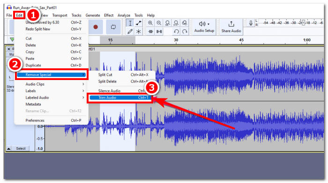Screen dimensions: 328x183
Task: Click the Undo arrow icon
Action: pyautogui.click(x=176, y=31)
